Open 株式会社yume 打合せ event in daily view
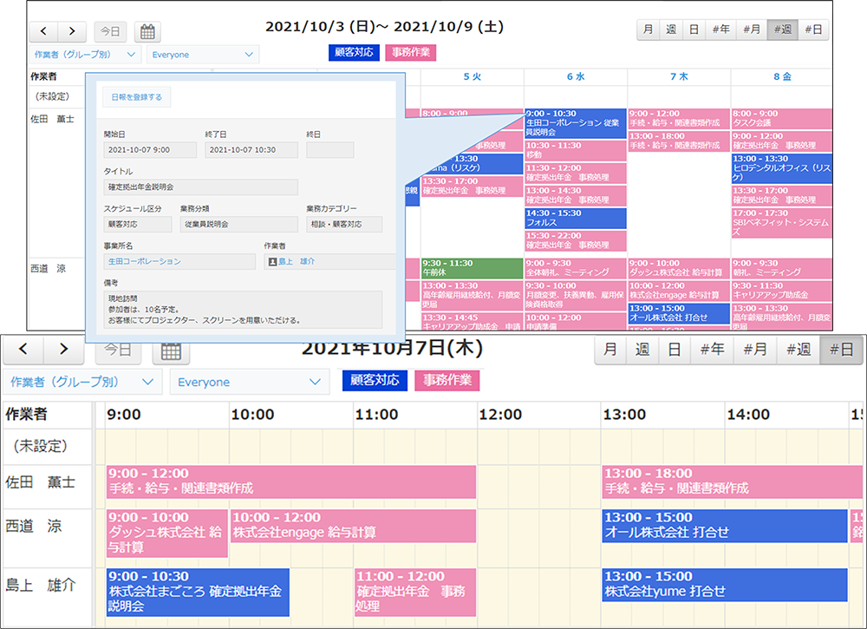 (724, 584)
